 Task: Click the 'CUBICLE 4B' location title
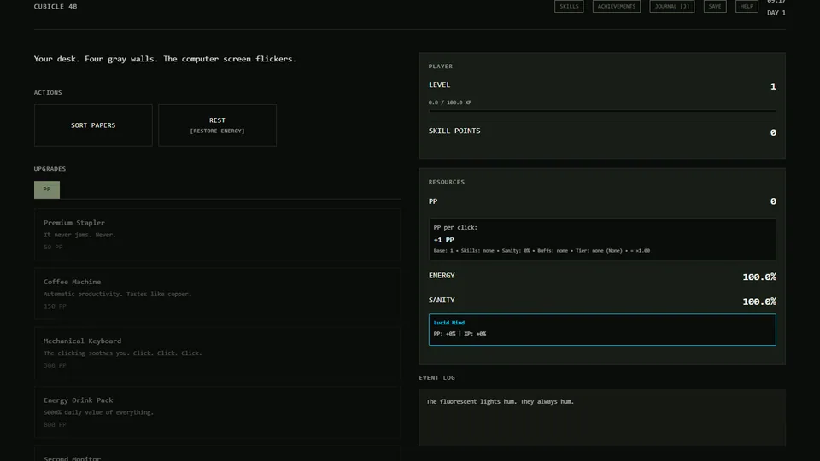pos(56,6)
